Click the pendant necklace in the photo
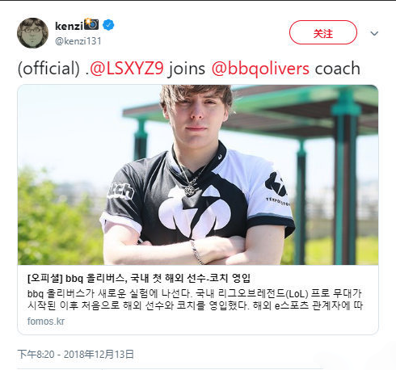This screenshot has height=370, width=396. click(x=191, y=191)
